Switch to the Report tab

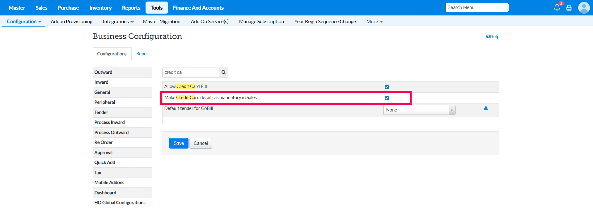coord(143,54)
